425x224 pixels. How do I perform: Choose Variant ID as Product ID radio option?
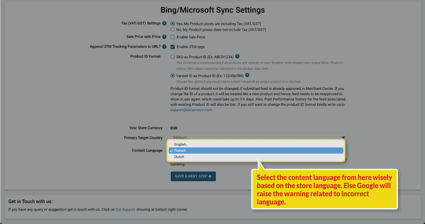172,76
